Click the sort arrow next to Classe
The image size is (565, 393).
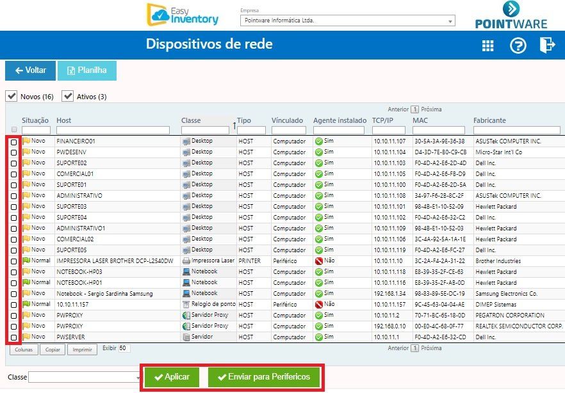coord(234,125)
